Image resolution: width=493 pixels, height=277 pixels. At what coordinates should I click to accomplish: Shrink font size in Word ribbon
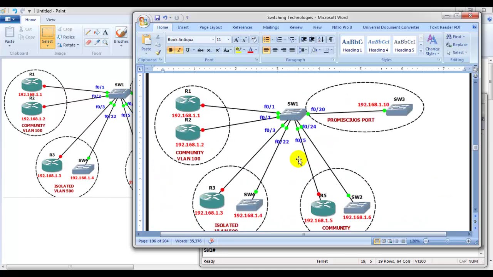pos(244,40)
